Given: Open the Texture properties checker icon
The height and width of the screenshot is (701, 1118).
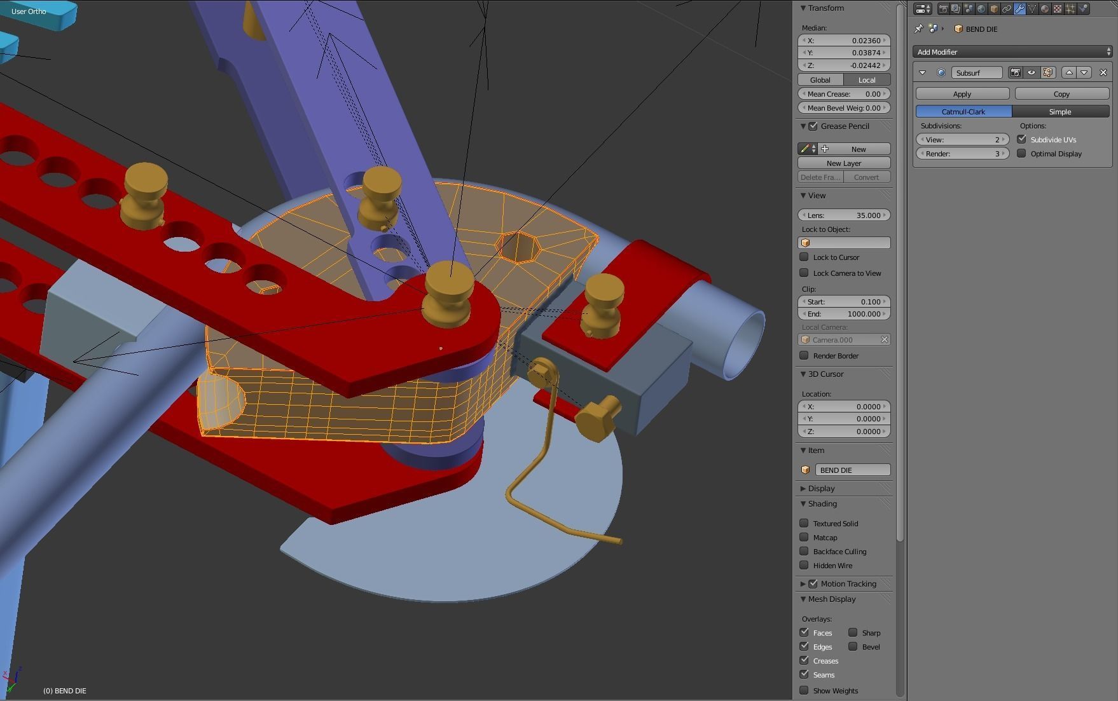Looking at the screenshot, I should click(1058, 9).
